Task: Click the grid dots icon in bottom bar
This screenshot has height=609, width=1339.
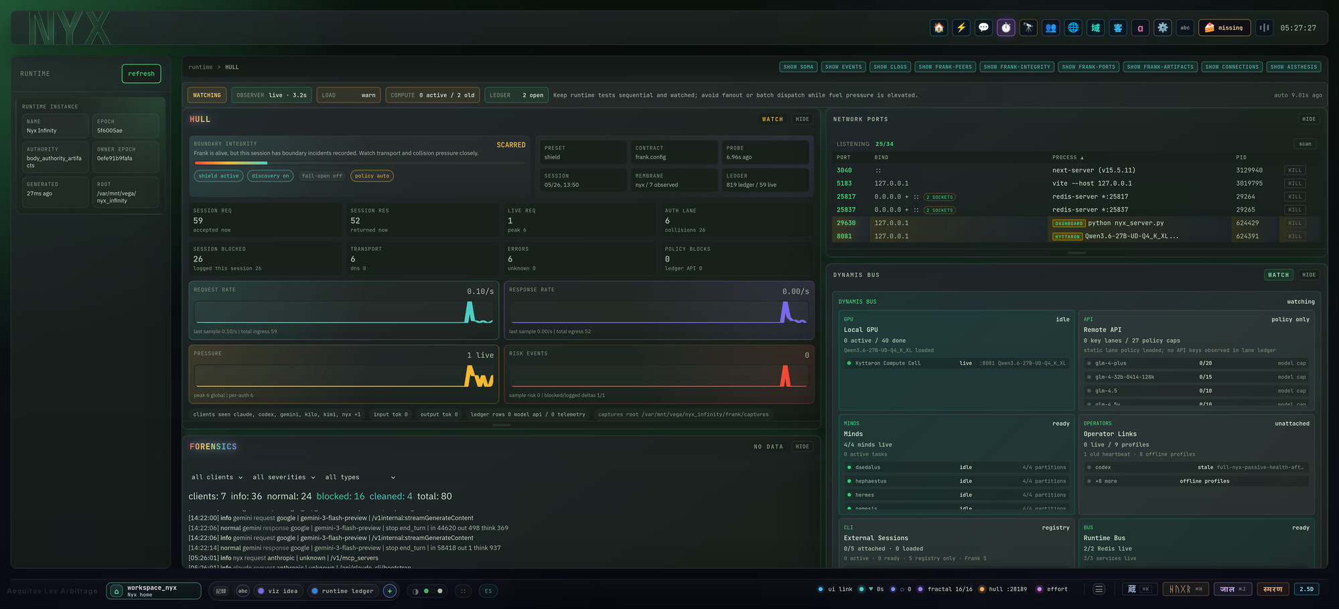Action: [x=463, y=591]
